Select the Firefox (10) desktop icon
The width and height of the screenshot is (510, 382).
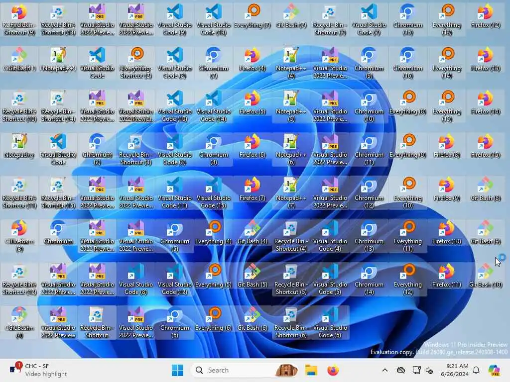click(x=447, y=234)
